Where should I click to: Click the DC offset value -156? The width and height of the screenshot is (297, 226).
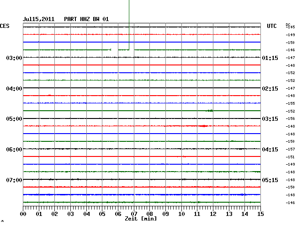click(x=291, y=118)
